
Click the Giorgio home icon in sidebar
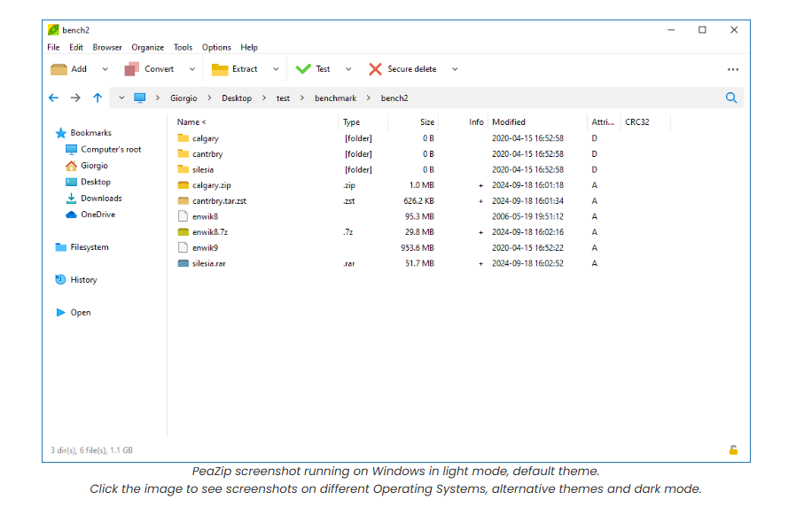tap(71, 166)
